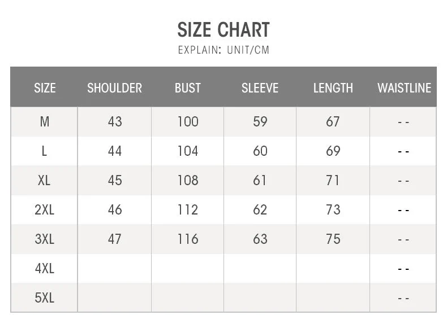
Task: Click the shoulder value 43 cell
Action: (114, 121)
